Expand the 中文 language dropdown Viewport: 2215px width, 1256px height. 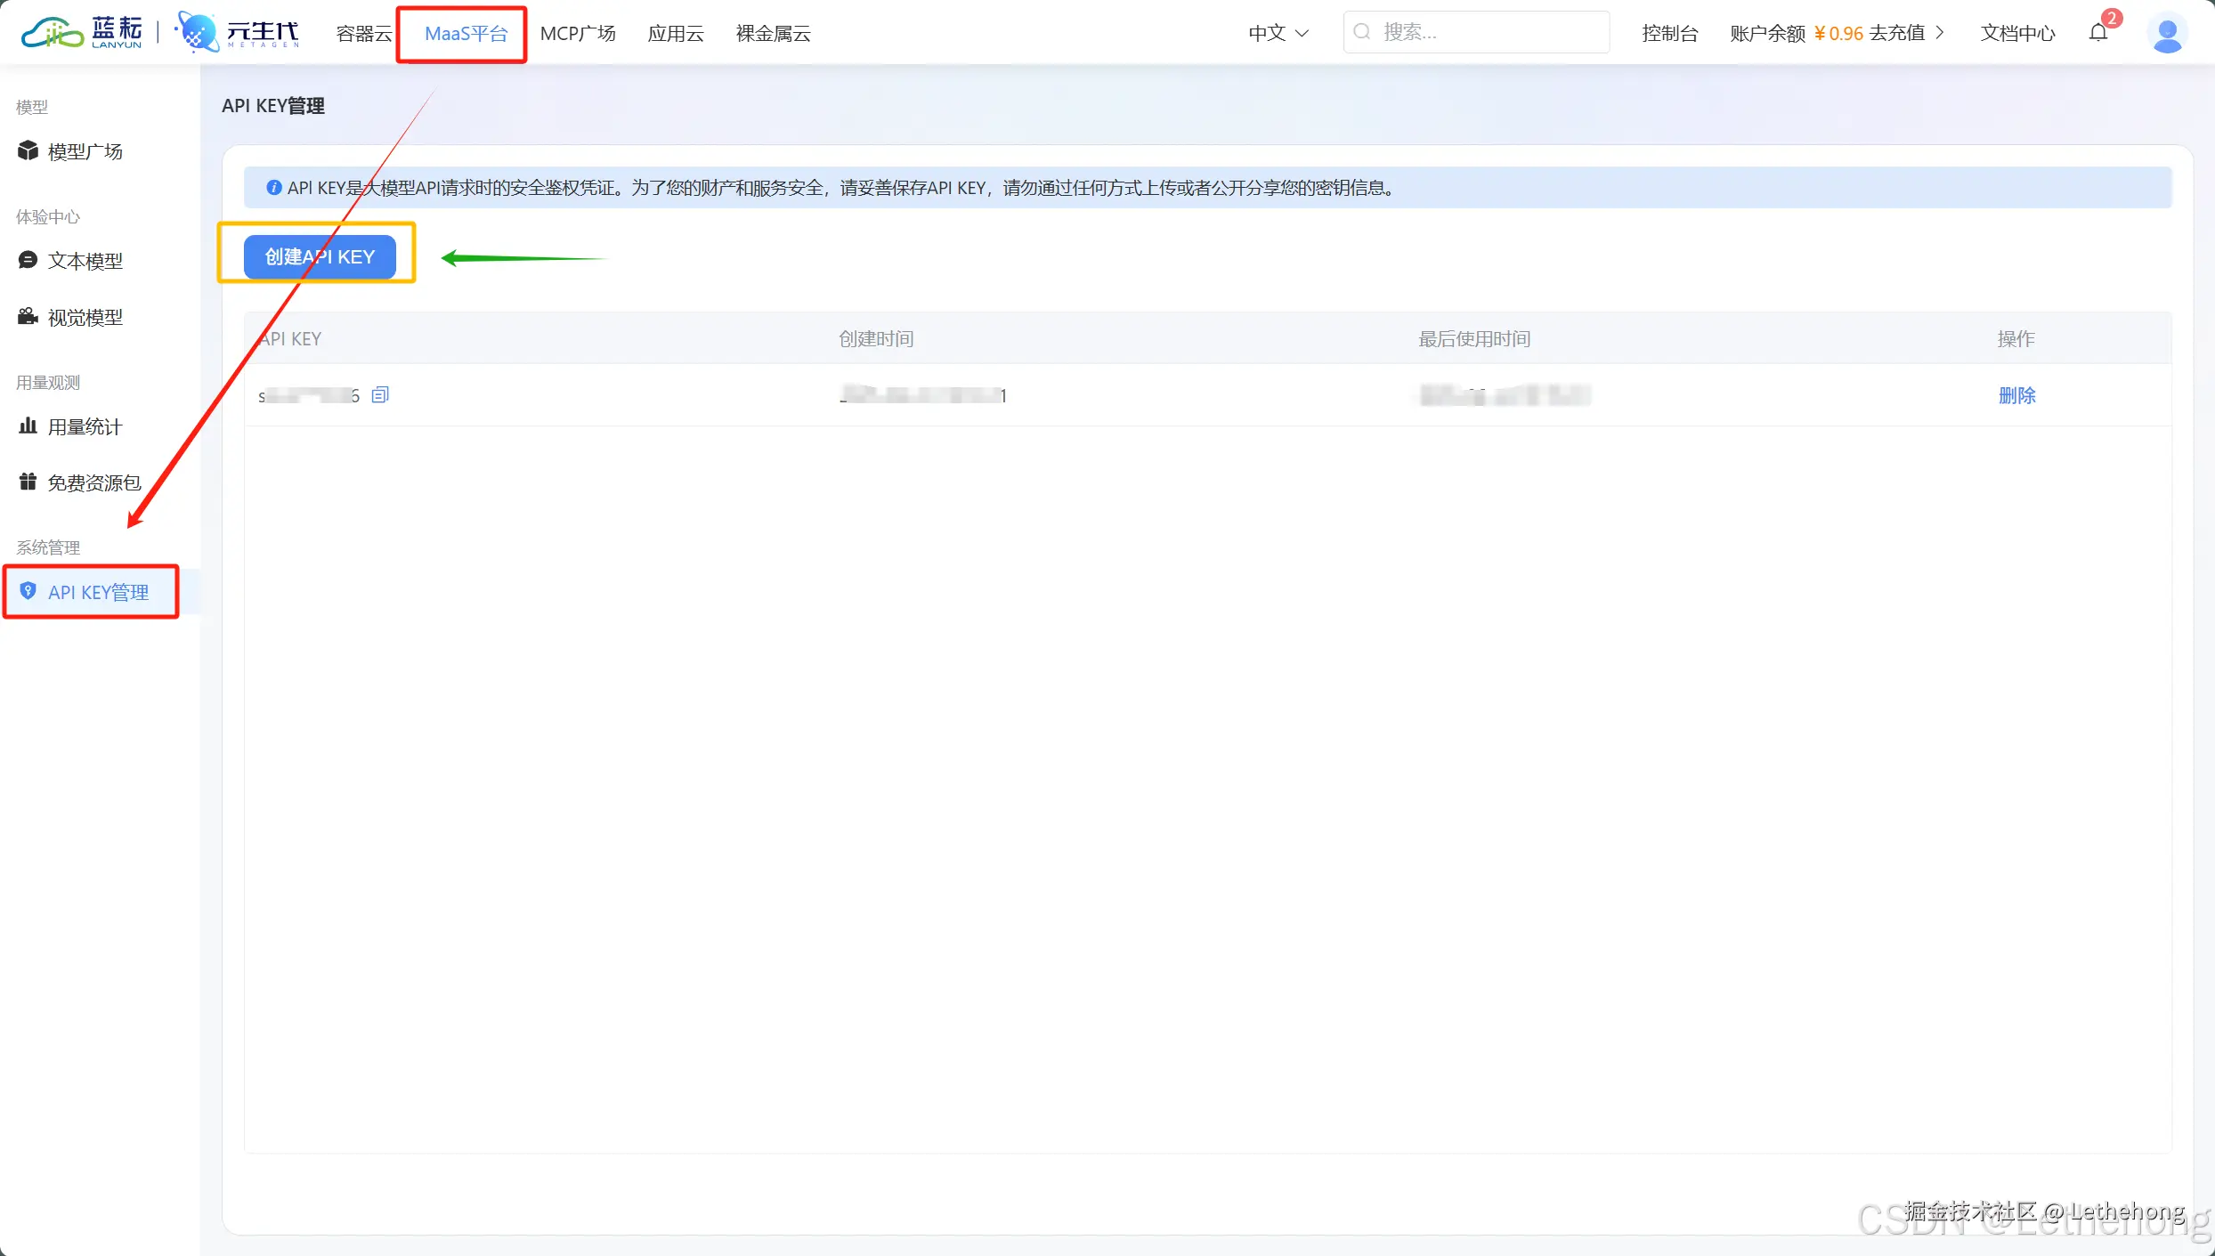[x=1278, y=33]
